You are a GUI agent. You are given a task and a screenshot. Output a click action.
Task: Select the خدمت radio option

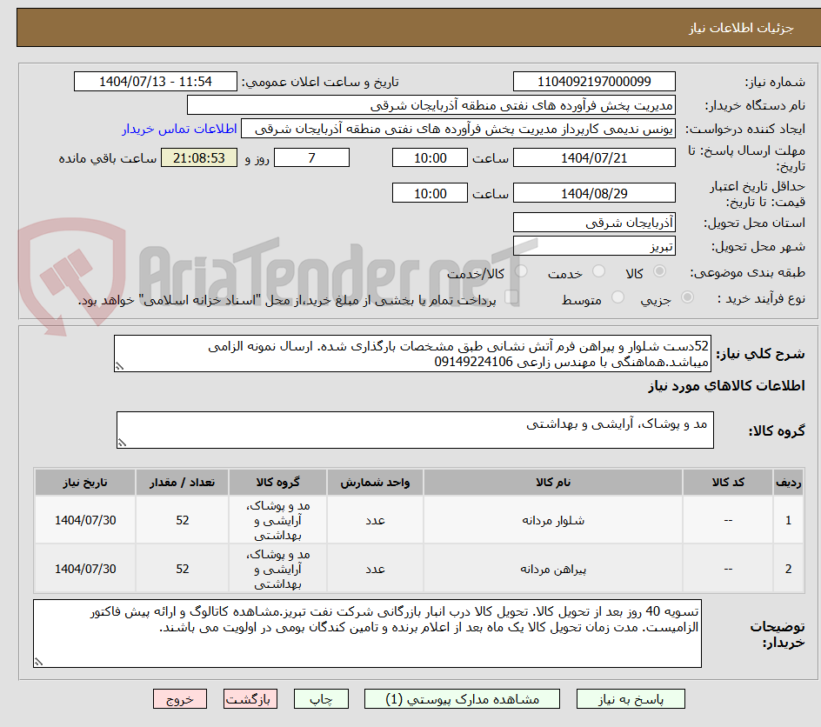(598, 271)
